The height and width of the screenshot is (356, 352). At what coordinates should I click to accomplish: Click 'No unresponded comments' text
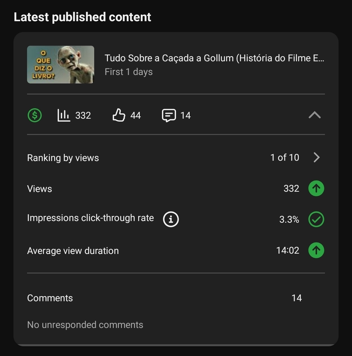[85, 325]
